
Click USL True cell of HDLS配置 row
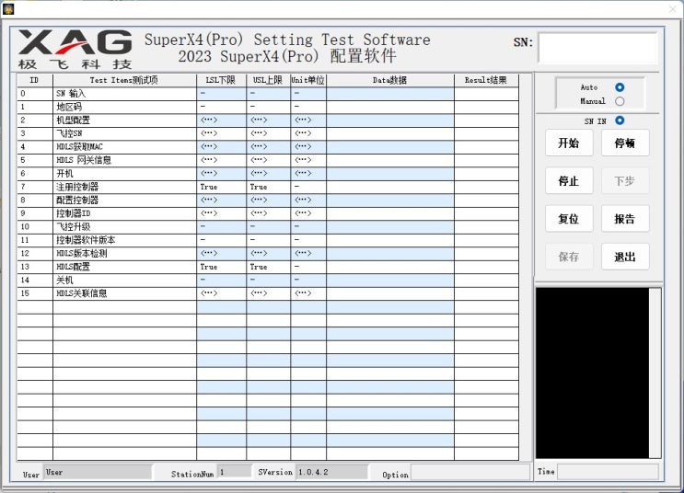(x=268, y=267)
